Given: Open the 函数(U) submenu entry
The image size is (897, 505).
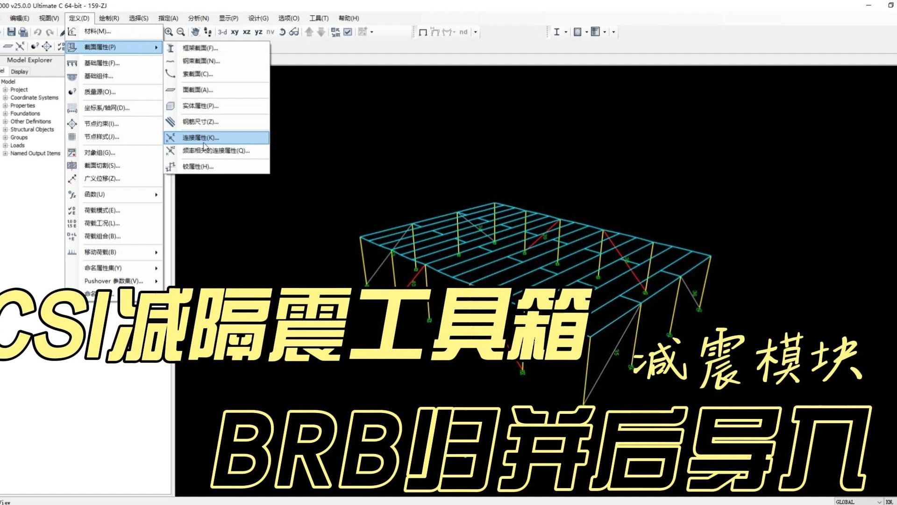Looking at the screenshot, I should [x=114, y=195].
